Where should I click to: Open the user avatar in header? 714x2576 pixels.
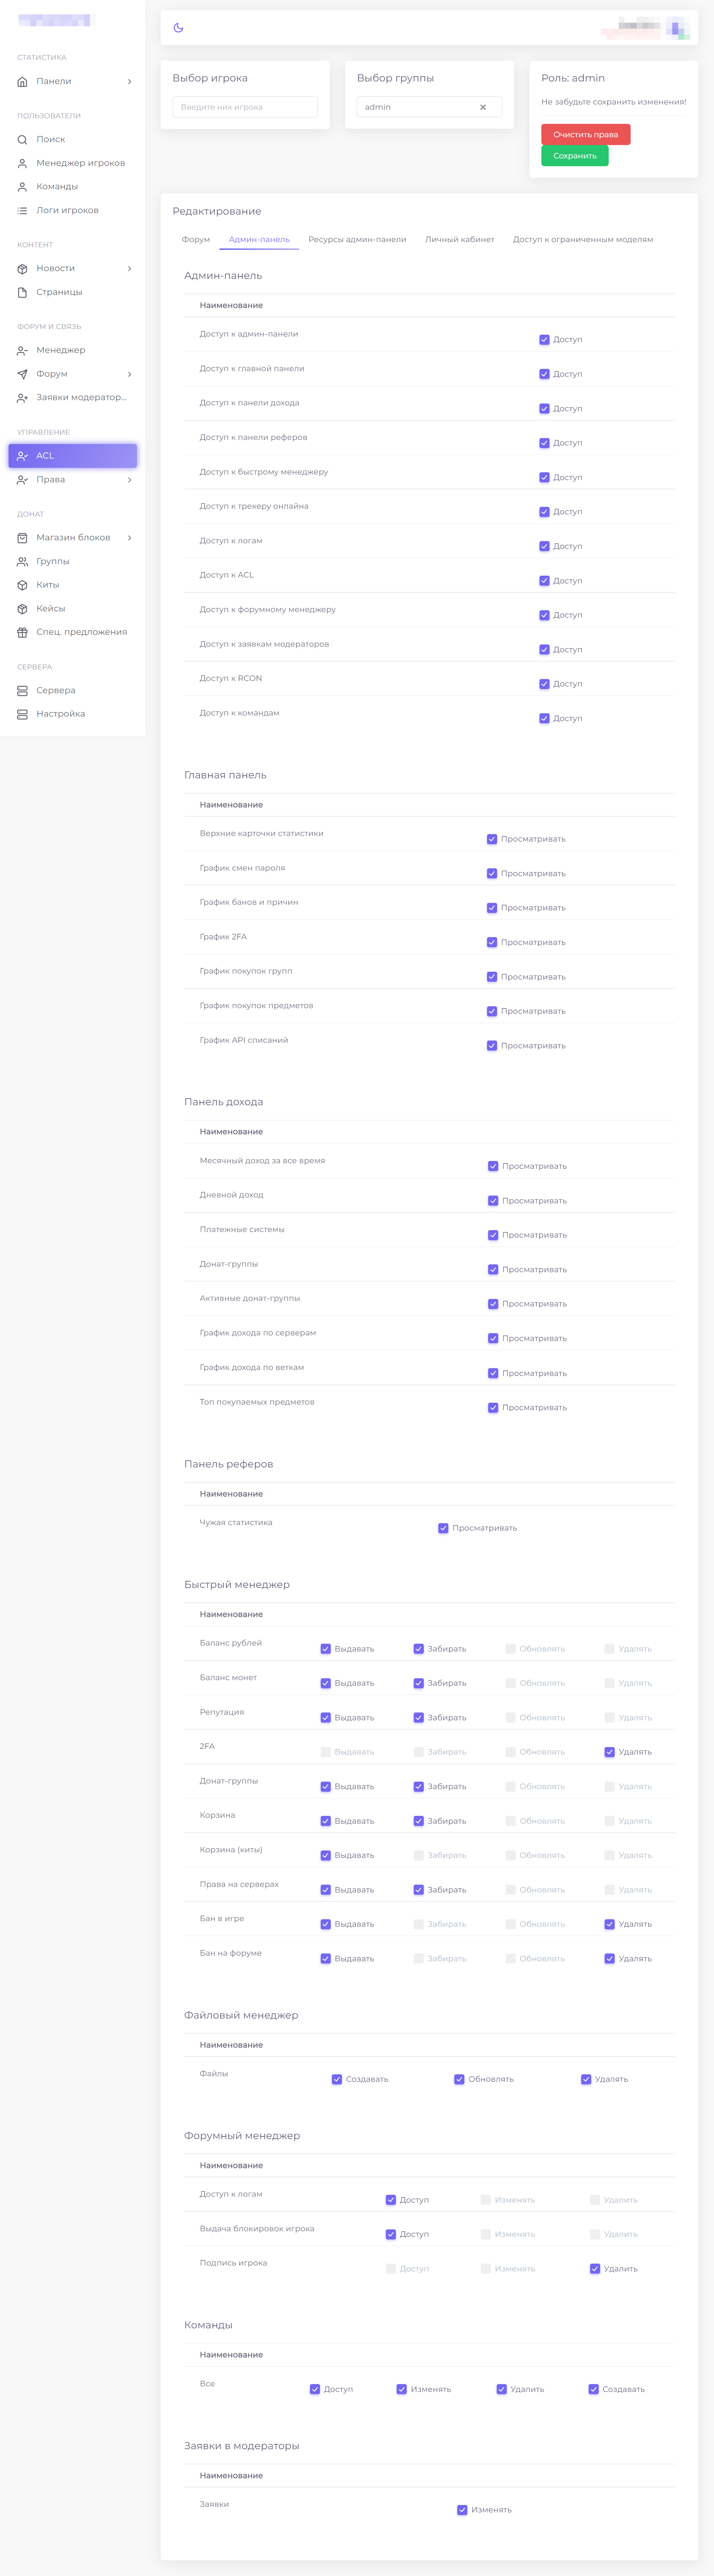(678, 27)
